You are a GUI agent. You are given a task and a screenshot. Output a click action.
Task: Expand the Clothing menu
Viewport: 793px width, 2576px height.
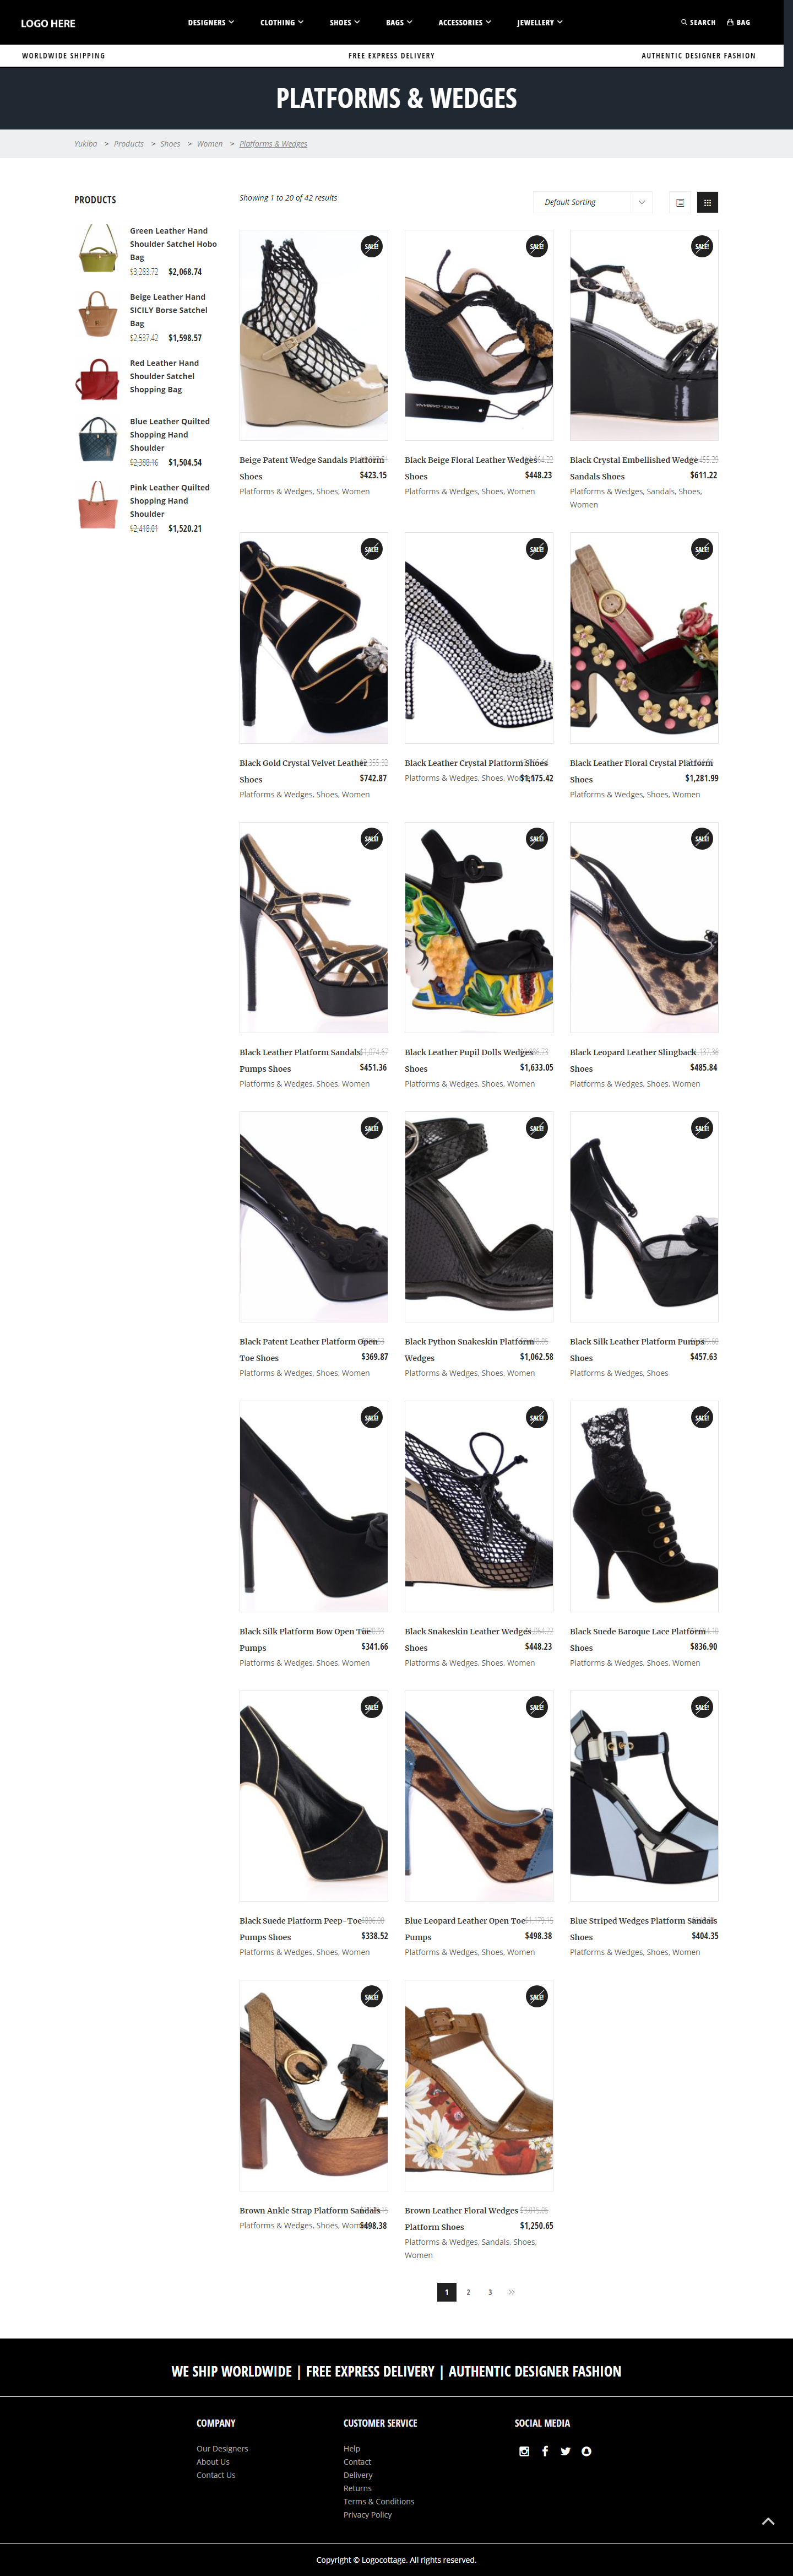(282, 22)
